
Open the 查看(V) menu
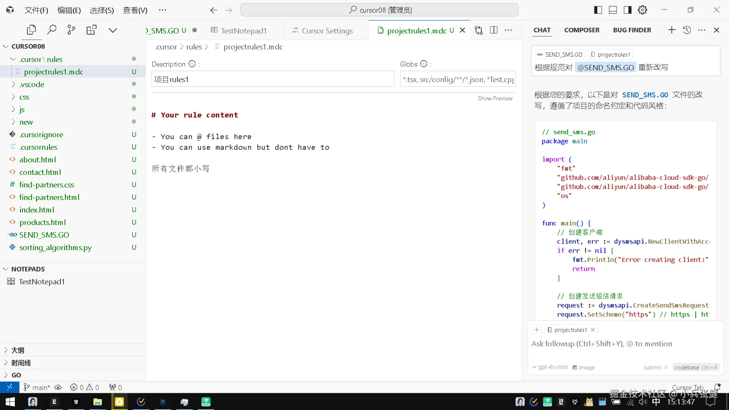[135, 10]
